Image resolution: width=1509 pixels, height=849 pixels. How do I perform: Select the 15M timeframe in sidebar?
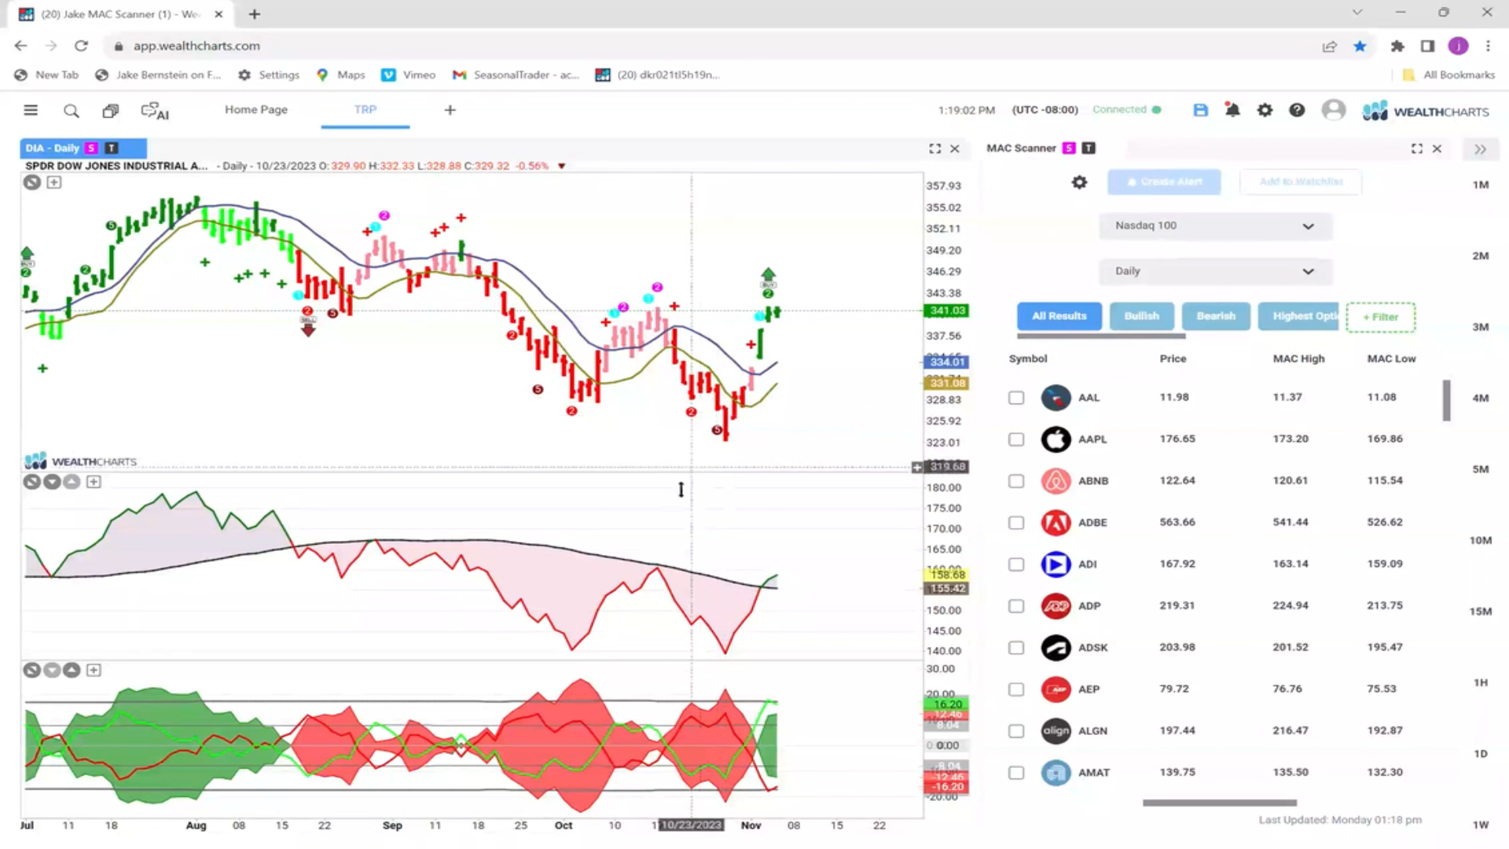(x=1481, y=612)
